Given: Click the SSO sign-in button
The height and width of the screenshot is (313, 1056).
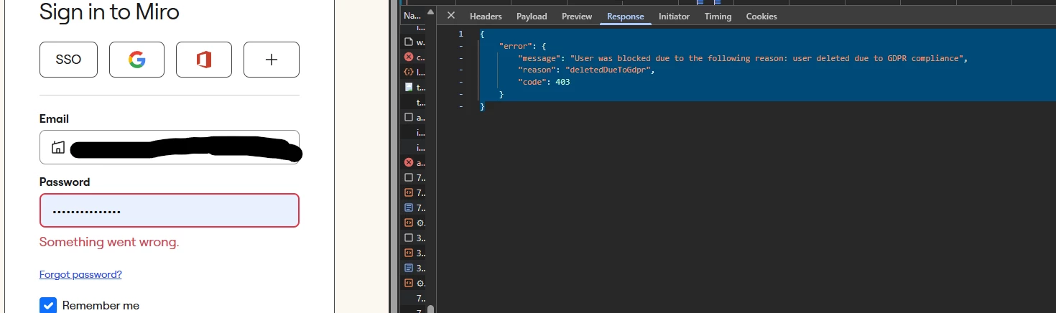Looking at the screenshot, I should point(68,60).
